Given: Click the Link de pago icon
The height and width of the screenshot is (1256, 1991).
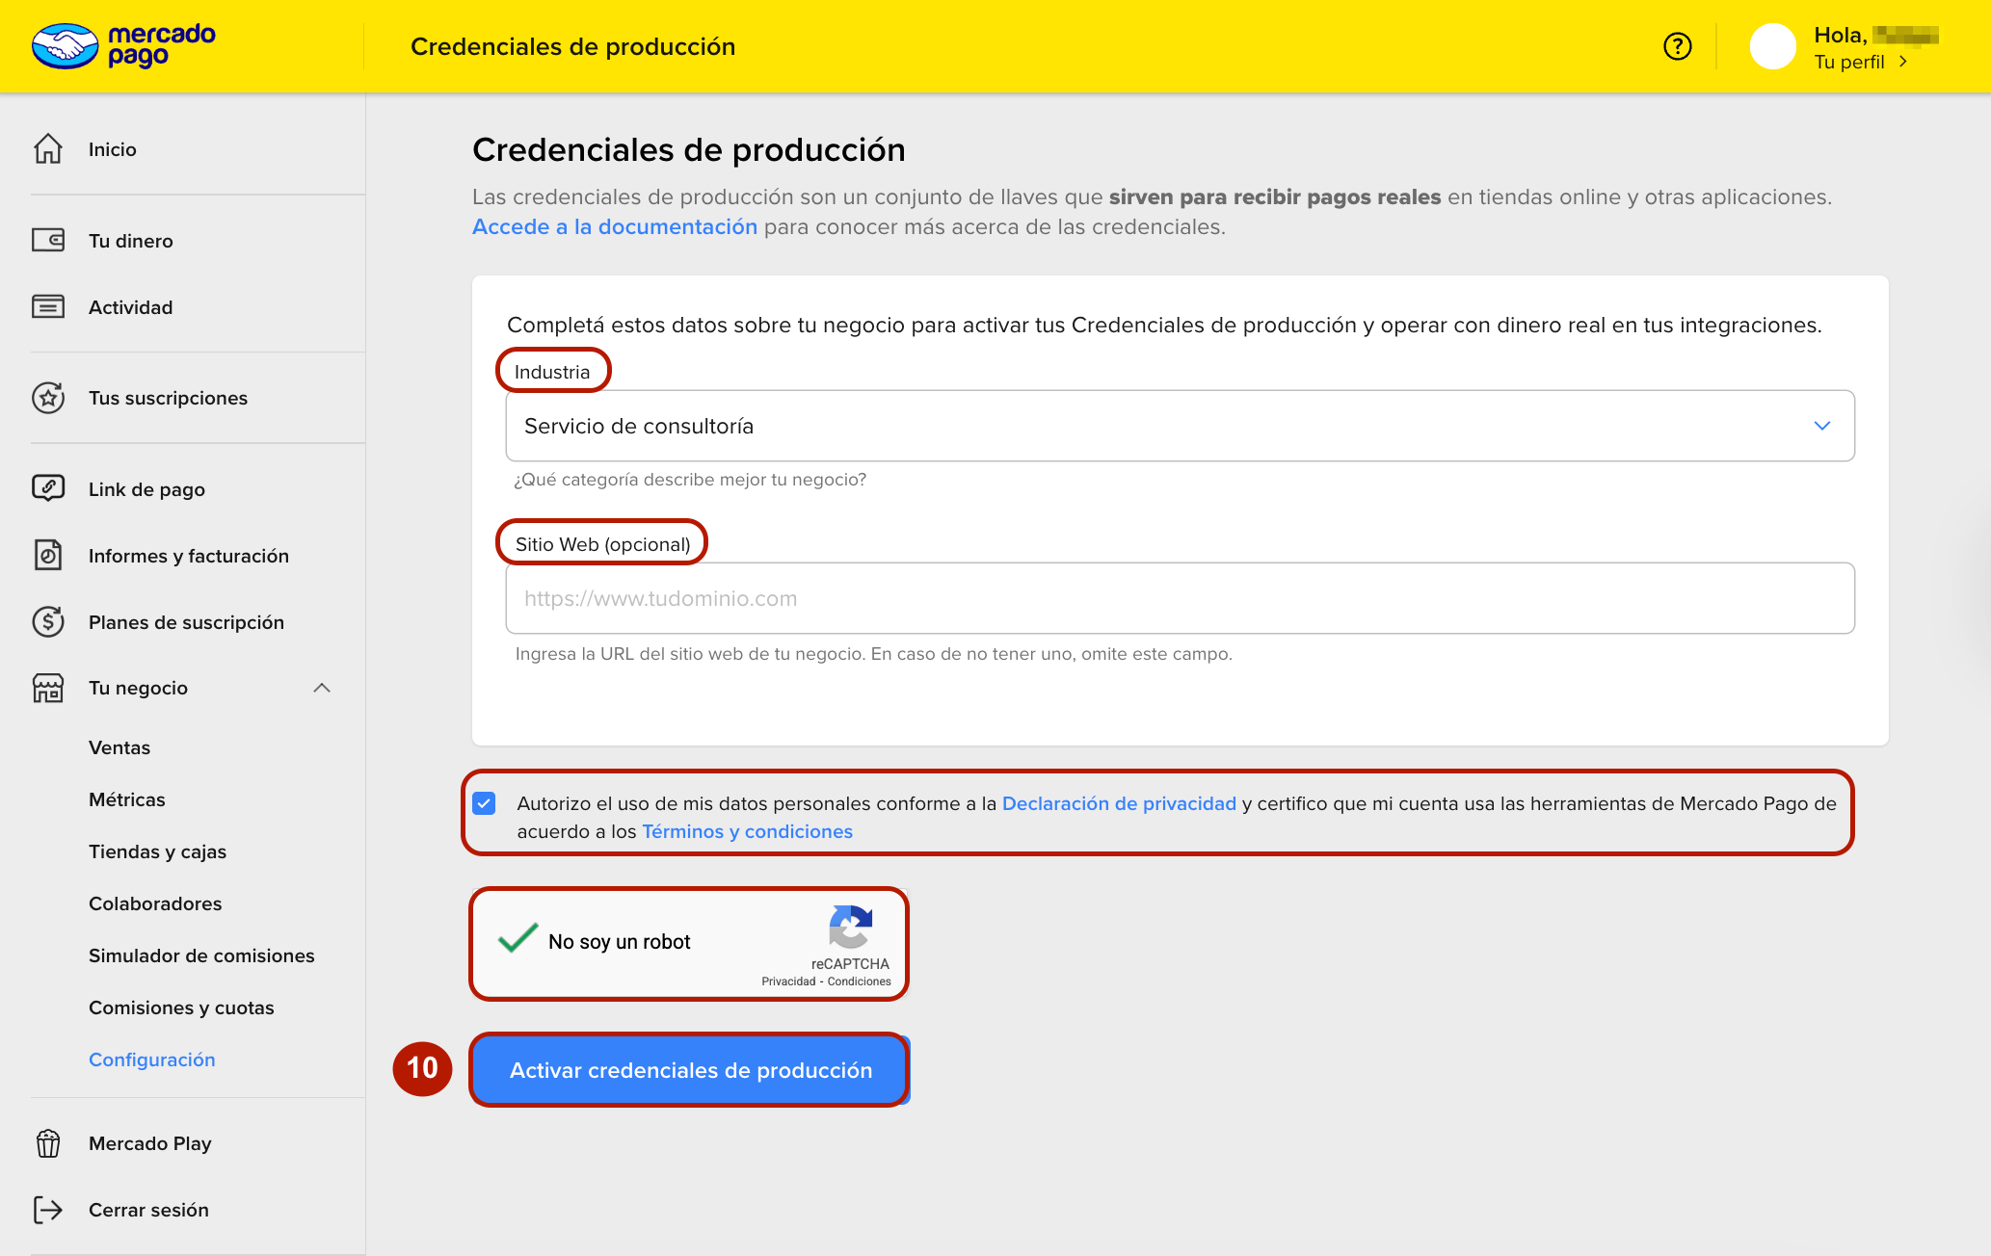Looking at the screenshot, I should pyautogui.click(x=48, y=488).
